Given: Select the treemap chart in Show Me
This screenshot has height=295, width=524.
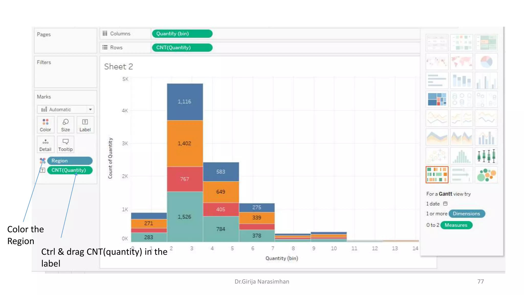Looking at the screenshot, I should coord(437,99).
